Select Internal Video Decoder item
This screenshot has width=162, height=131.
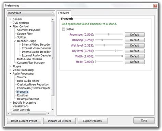pyautogui.click(x=36, y=44)
